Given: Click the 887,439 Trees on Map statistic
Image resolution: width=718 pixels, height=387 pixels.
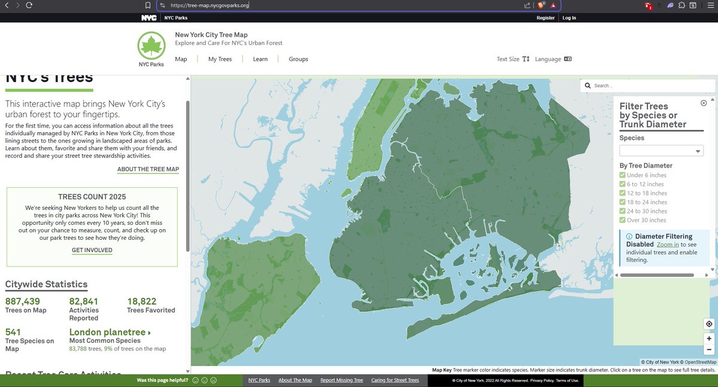Looking at the screenshot, I should tap(26, 305).
